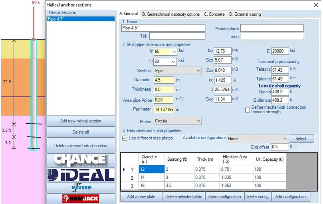Click Effective Area cell 1.362

[236, 186]
